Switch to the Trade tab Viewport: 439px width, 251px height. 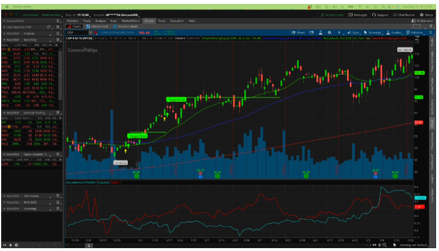tap(87, 21)
